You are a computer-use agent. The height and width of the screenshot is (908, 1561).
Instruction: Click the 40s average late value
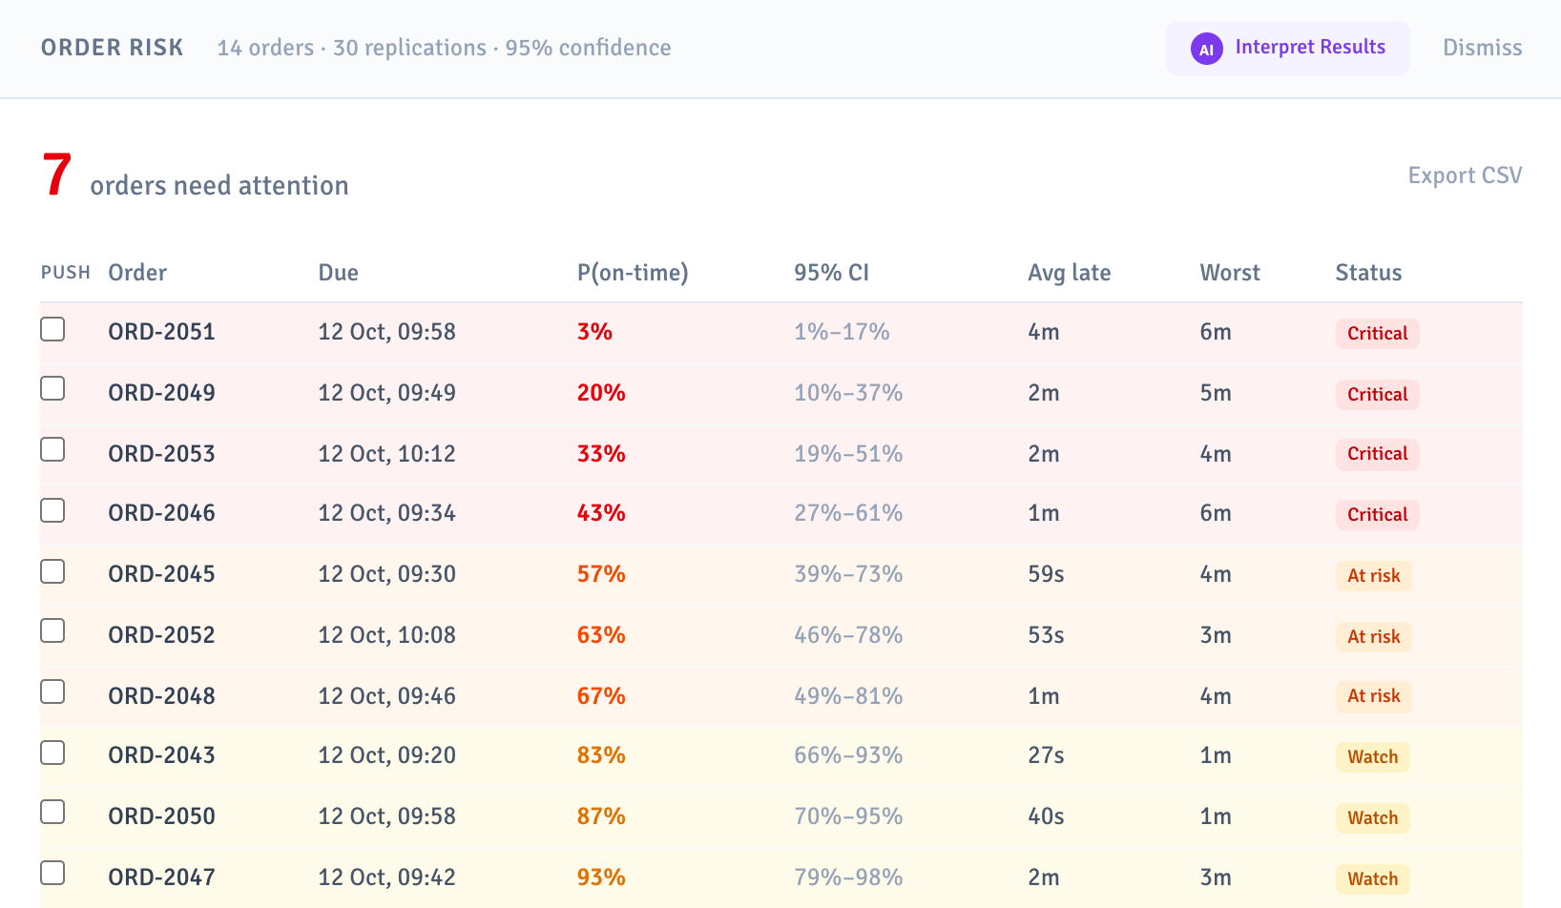click(x=1046, y=816)
